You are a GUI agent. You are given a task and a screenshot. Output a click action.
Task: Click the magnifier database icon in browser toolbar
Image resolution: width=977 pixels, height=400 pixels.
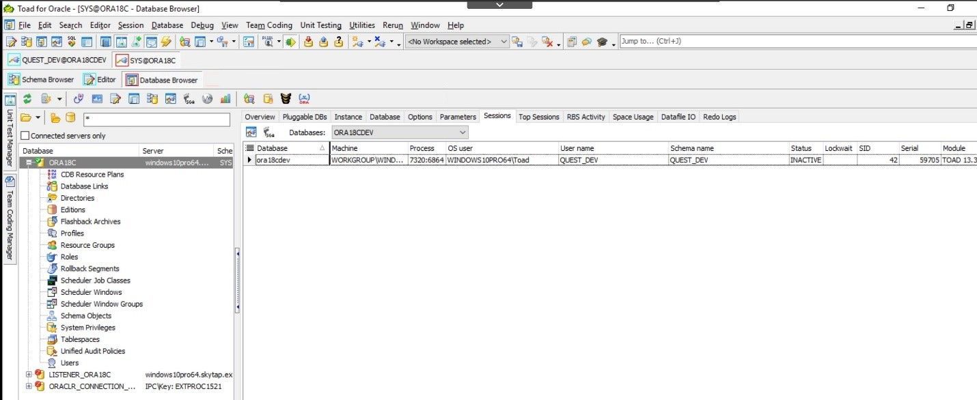(x=249, y=98)
